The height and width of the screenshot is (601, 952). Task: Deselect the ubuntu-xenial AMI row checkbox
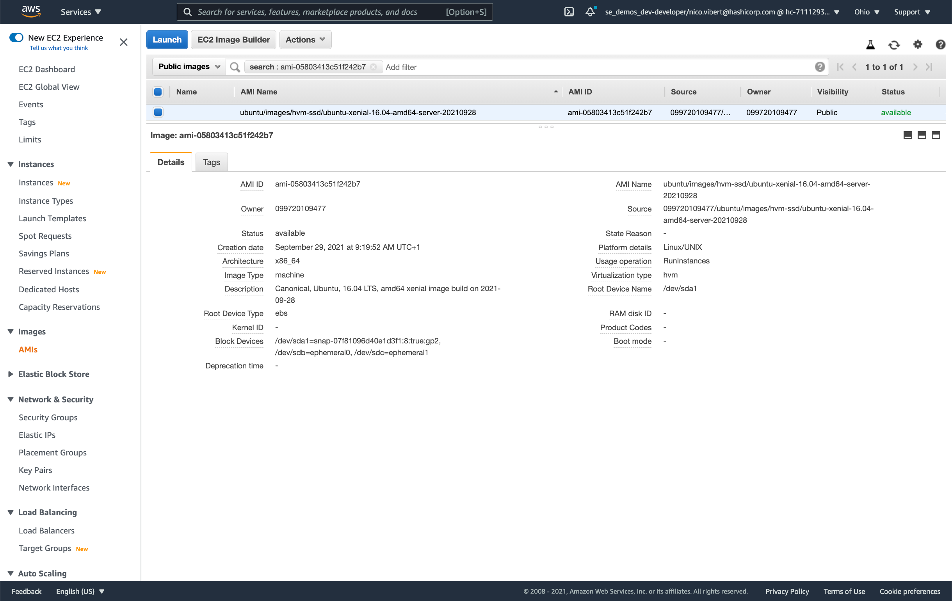point(158,112)
